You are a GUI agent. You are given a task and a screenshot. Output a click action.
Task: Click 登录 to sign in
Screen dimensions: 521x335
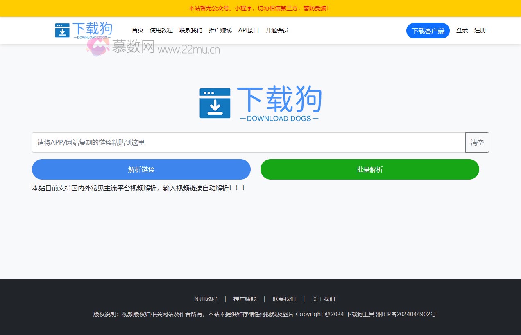462,30
